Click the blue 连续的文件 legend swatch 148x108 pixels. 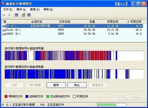[x=27, y=97]
